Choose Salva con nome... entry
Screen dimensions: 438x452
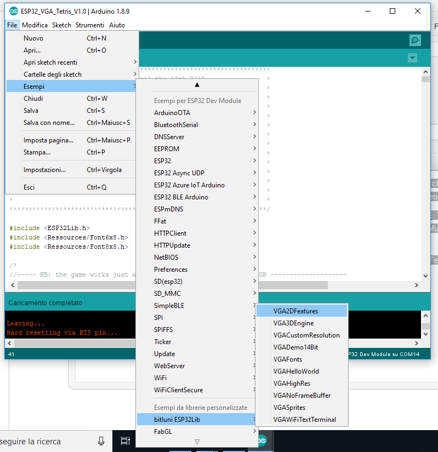pyautogui.click(x=71, y=123)
